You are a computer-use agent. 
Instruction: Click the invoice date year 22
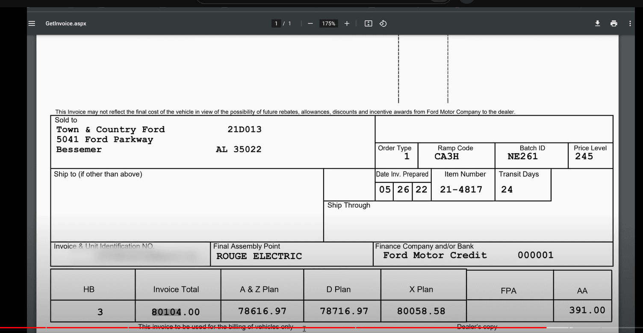(x=422, y=190)
